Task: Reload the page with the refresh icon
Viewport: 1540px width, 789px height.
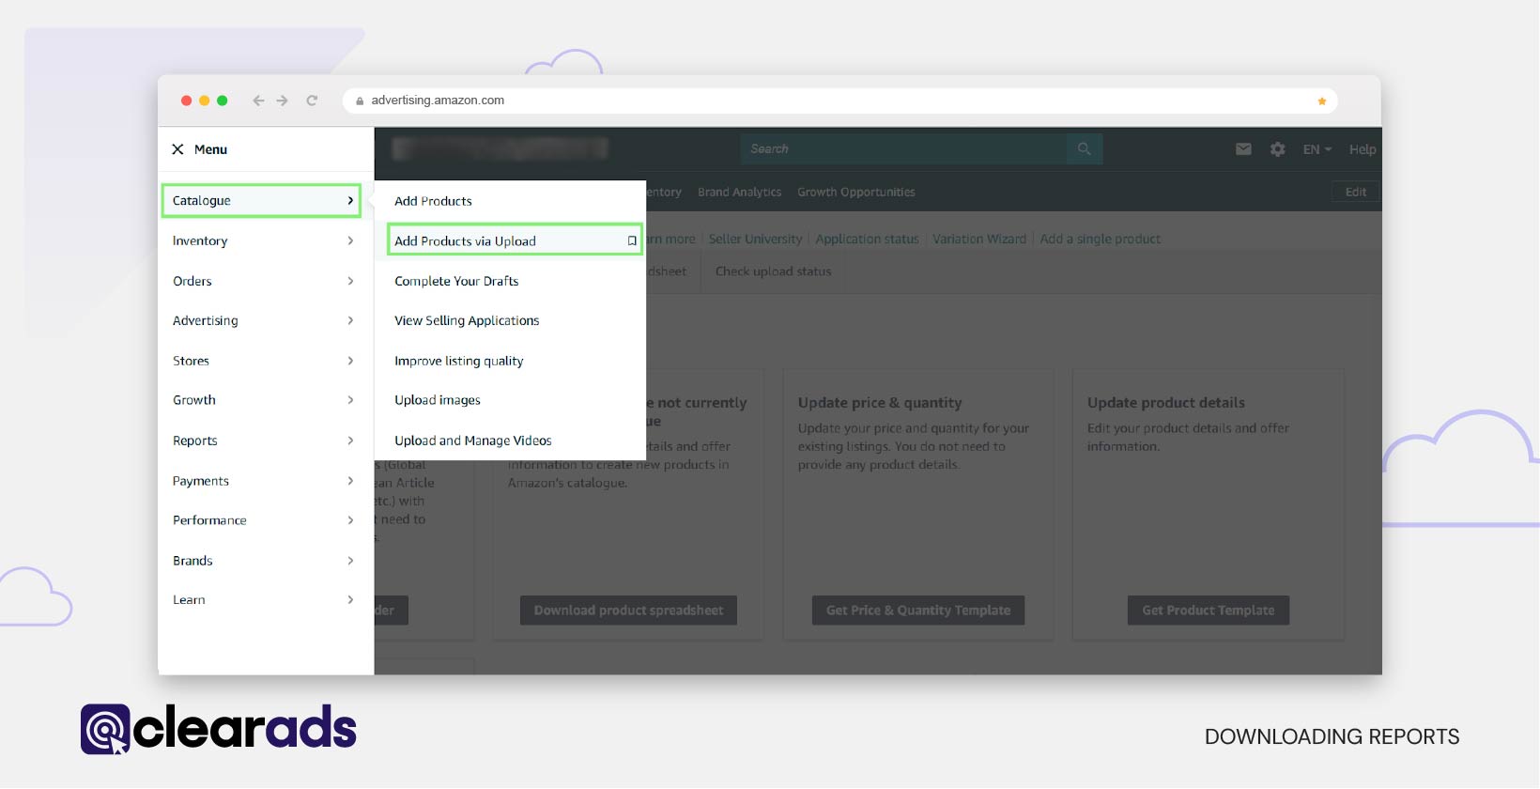Action: tap(312, 101)
